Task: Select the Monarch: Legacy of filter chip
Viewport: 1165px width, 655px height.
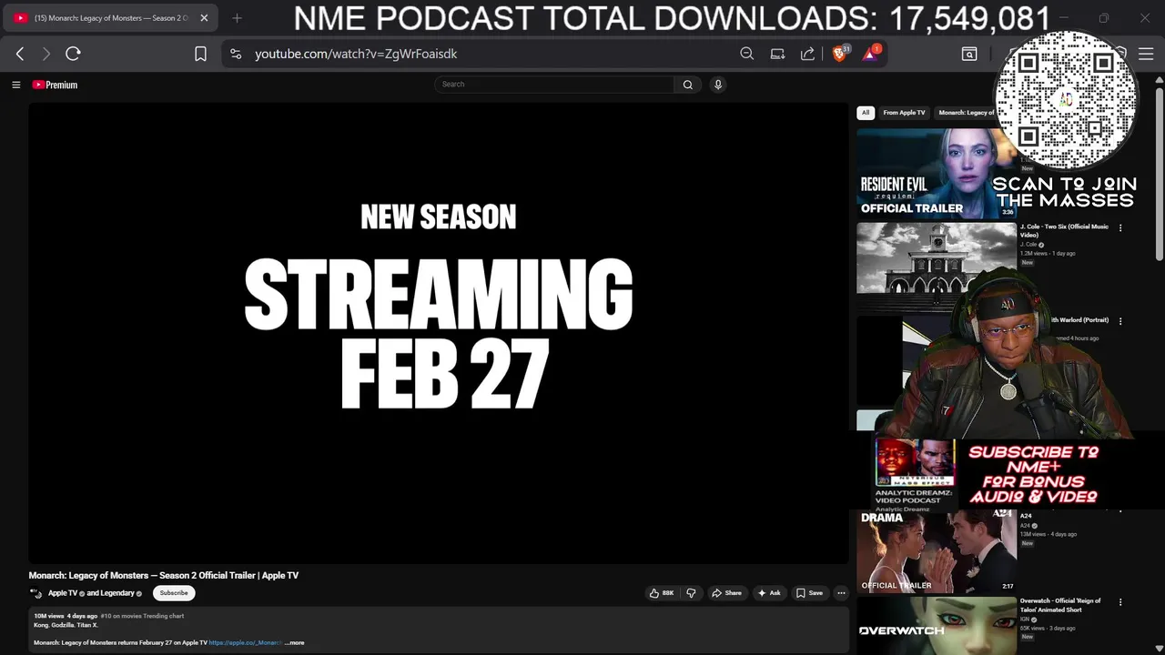Action: (x=966, y=113)
